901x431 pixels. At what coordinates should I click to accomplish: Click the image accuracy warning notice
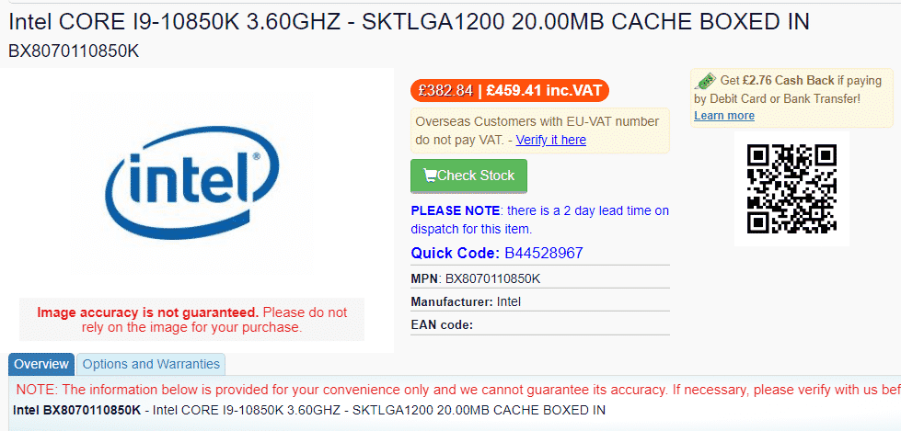(192, 320)
